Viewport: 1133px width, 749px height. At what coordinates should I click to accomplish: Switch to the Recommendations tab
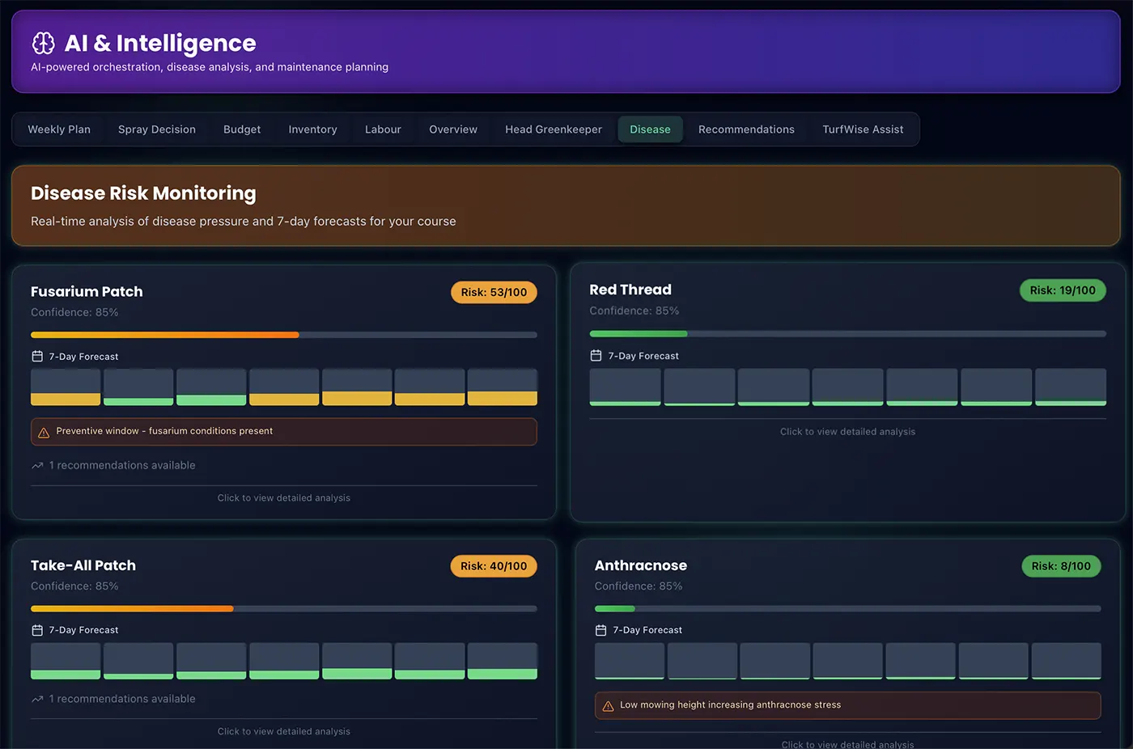746,129
